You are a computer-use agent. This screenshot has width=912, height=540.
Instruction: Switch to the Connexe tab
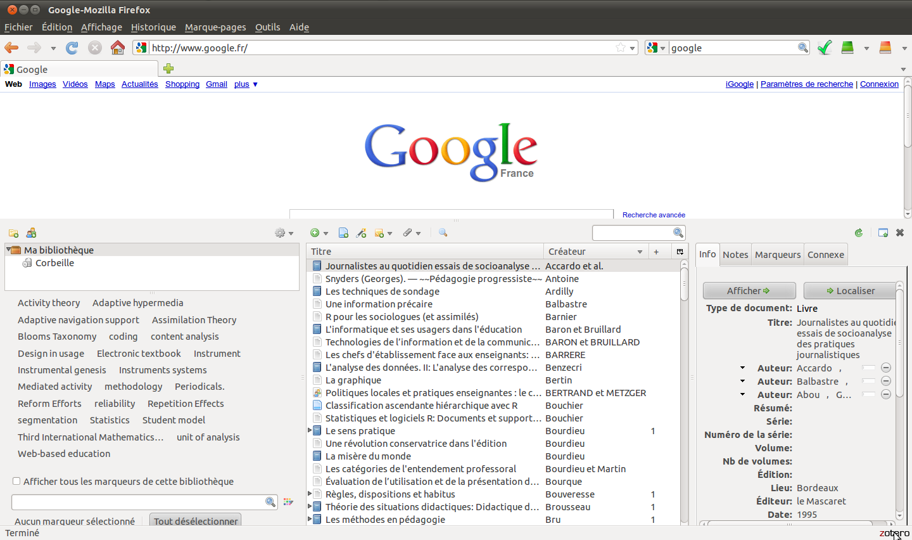click(826, 255)
